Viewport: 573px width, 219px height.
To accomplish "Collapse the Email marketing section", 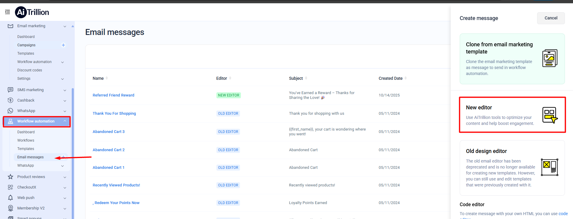I will tap(65, 26).
